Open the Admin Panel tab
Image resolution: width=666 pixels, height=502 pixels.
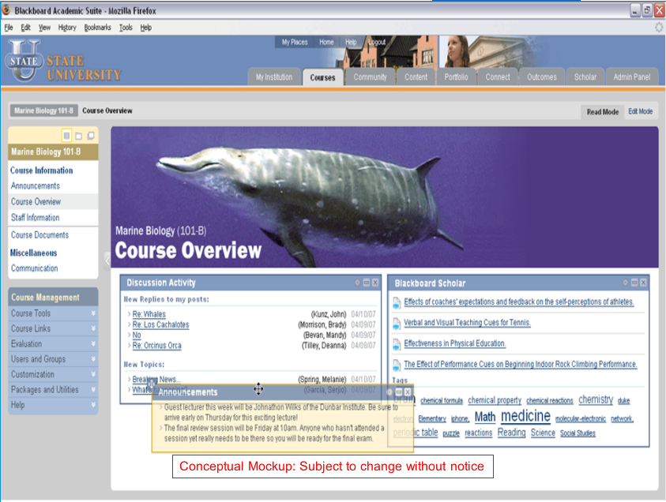pos(631,77)
